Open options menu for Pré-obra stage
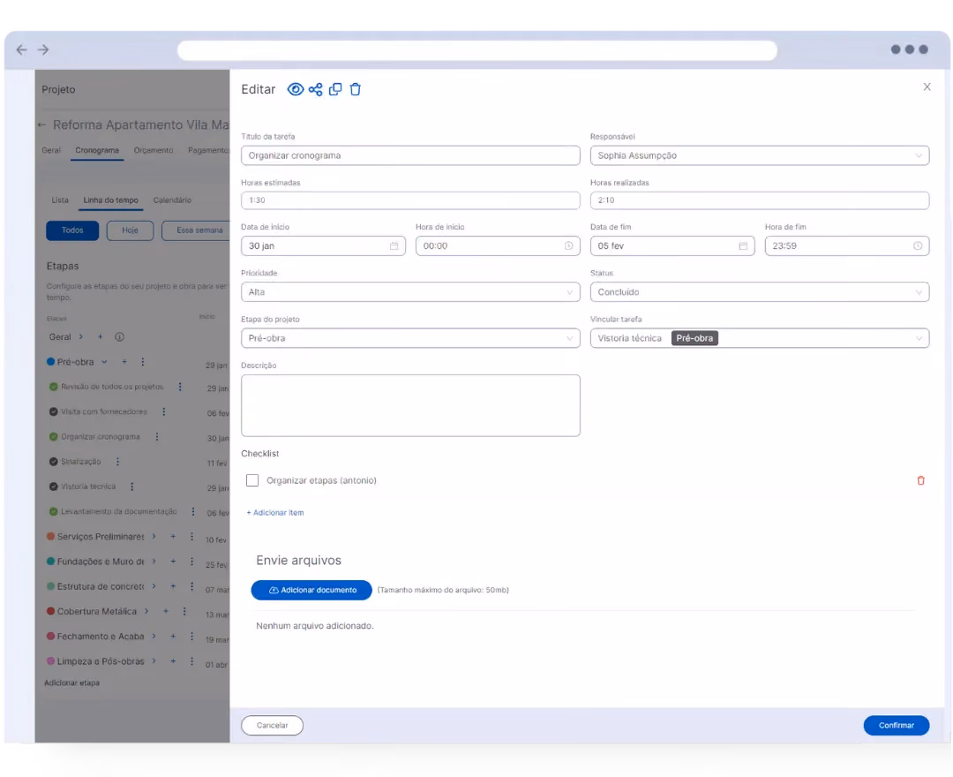 point(143,362)
